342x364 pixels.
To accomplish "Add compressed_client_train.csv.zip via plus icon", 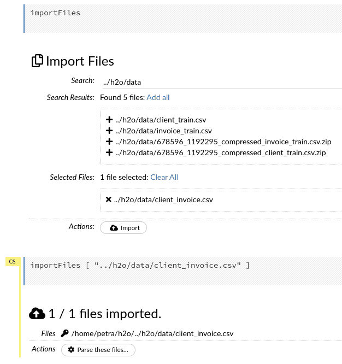I will [109, 152].
